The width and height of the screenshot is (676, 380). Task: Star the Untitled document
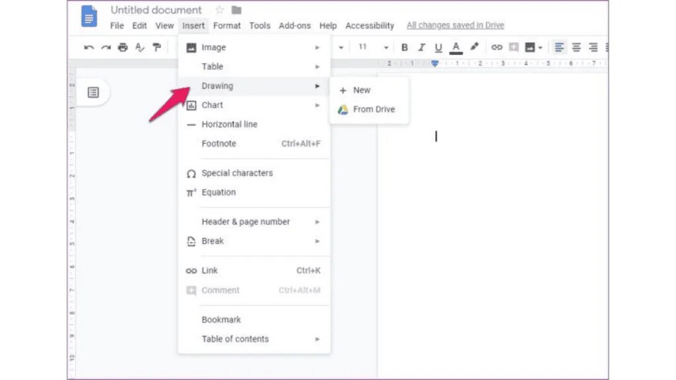[x=219, y=10]
